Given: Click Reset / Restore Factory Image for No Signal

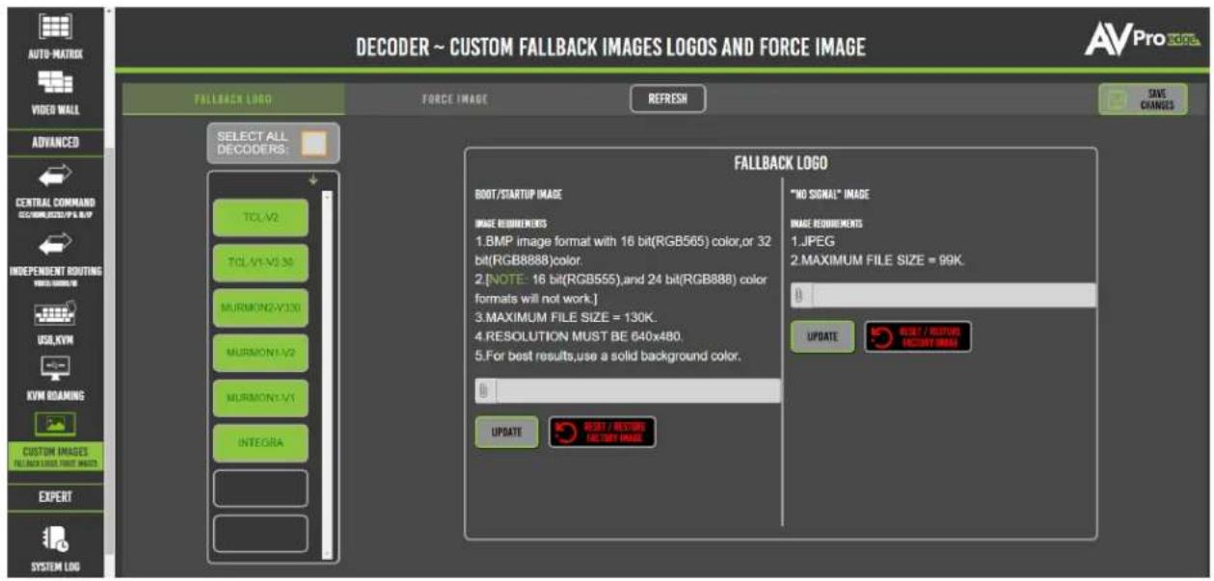Looking at the screenshot, I should point(918,337).
